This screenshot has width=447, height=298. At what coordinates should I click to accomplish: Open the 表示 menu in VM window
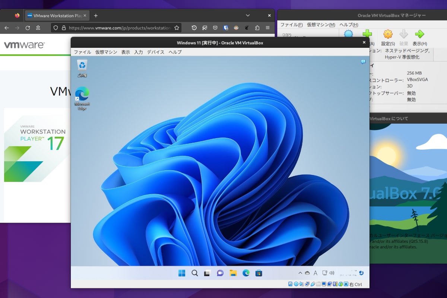126,52
